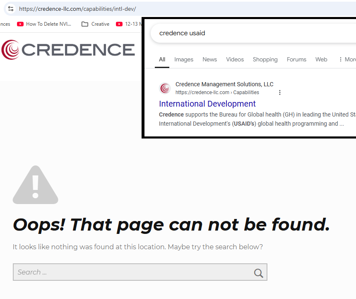
Task: Switch to the Videos search tab
Action: coord(235,60)
